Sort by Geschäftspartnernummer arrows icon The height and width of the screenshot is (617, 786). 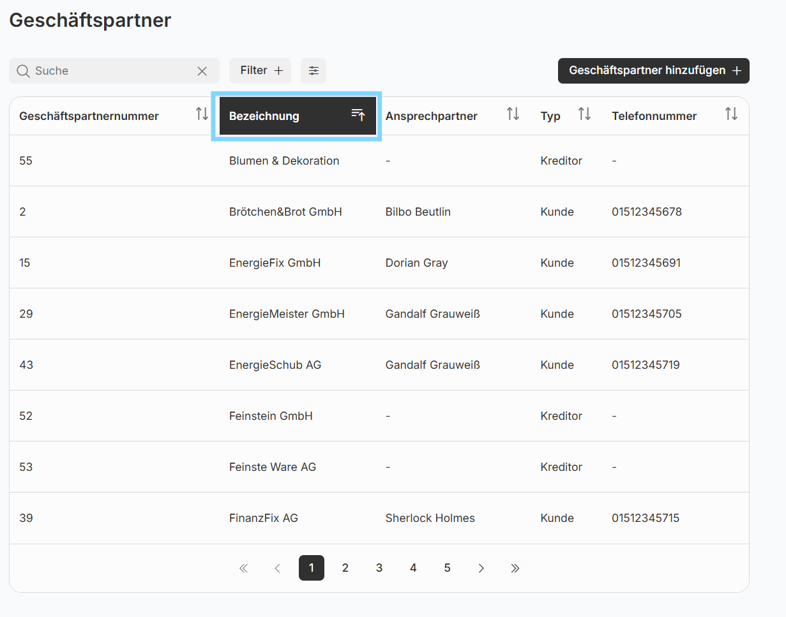pos(202,114)
